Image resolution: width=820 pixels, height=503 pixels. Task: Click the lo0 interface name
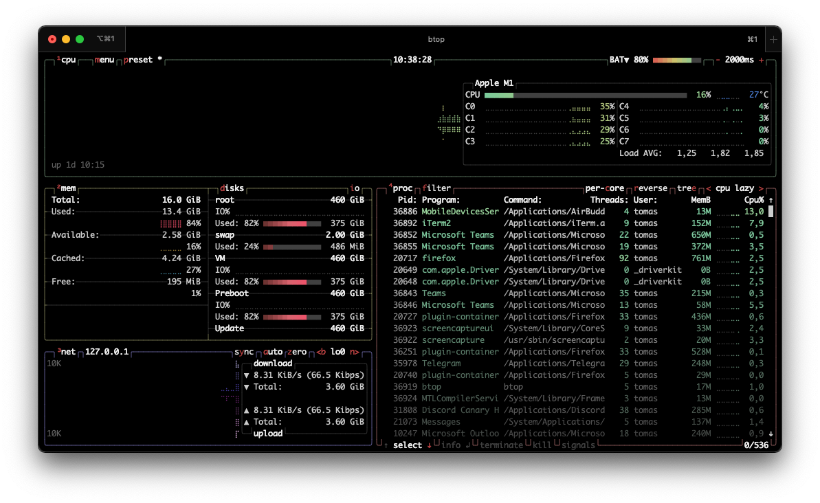pyautogui.click(x=338, y=351)
